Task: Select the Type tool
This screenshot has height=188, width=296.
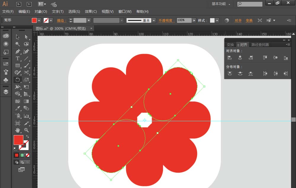Action: (17, 59)
